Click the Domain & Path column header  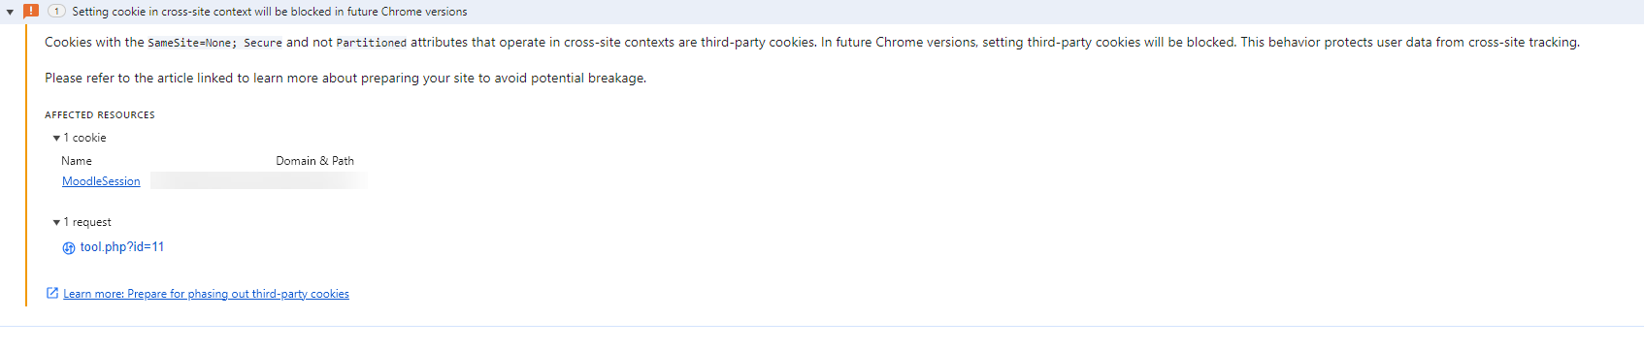click(314, 161)
